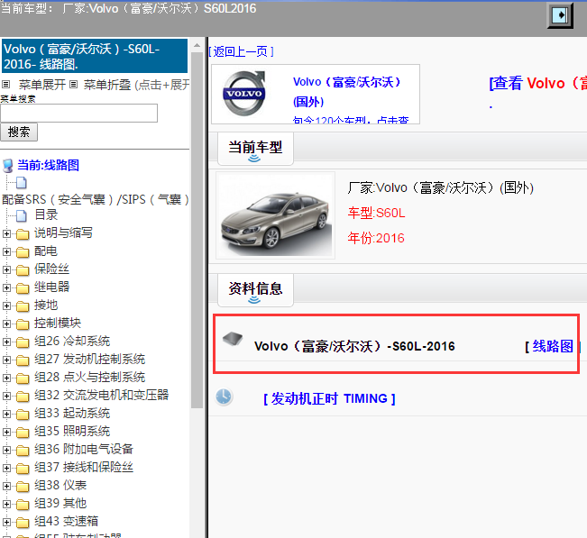
Task: Open the 线路图 link in 资料信息
Action: coord(553,346)
